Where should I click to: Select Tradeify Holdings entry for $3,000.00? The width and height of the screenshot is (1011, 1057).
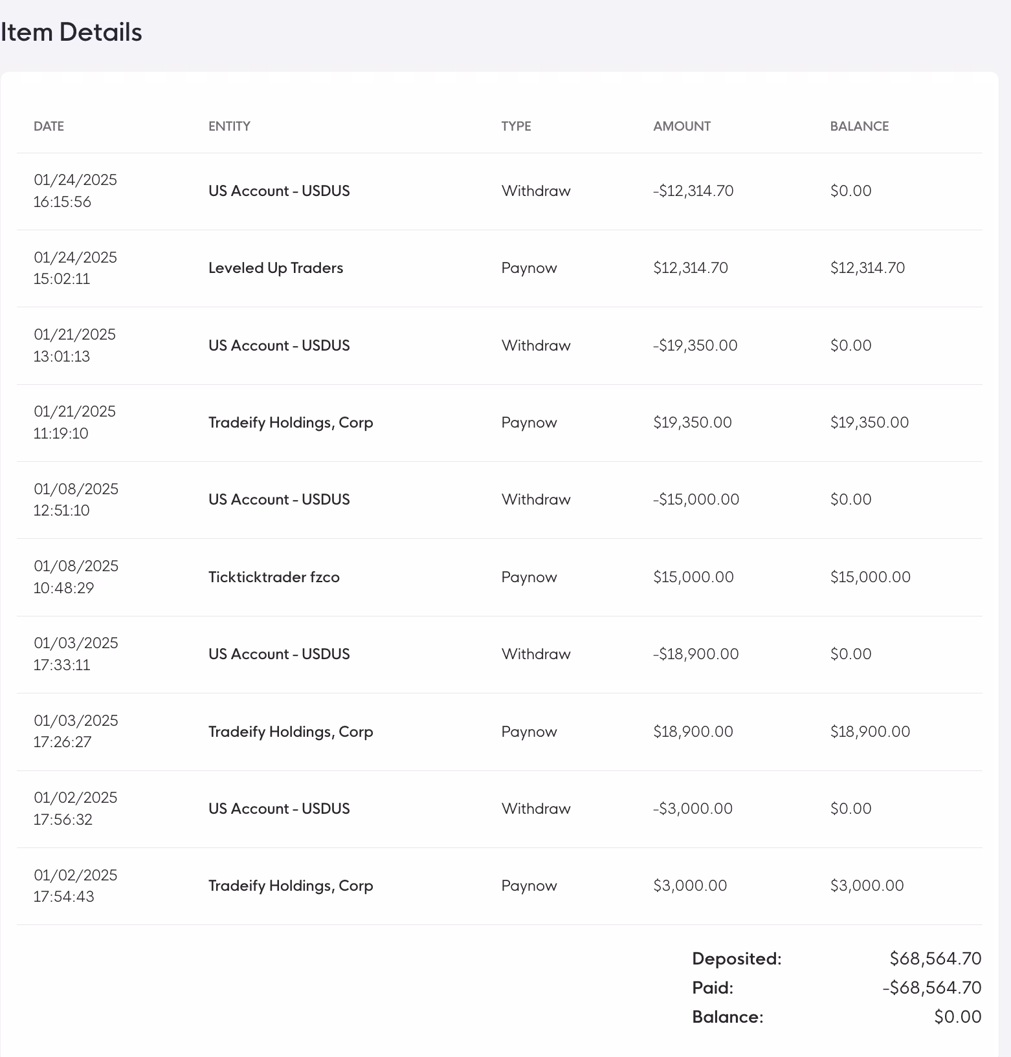click(291, 886)
